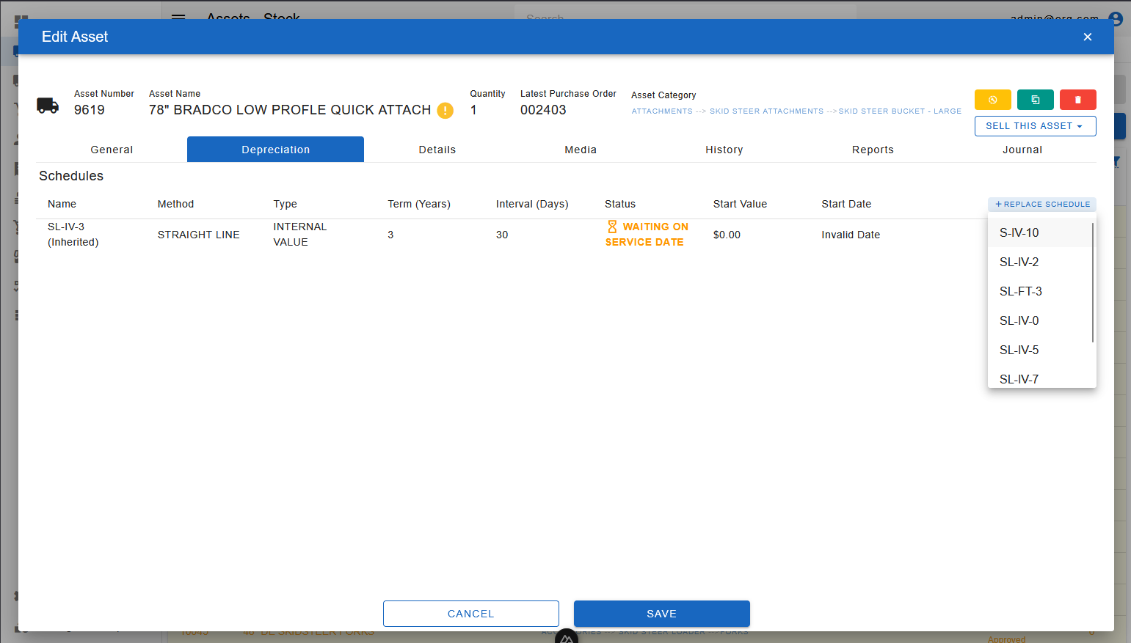Click the Skid Steer Attachments category link

click(x=766, y=111)
